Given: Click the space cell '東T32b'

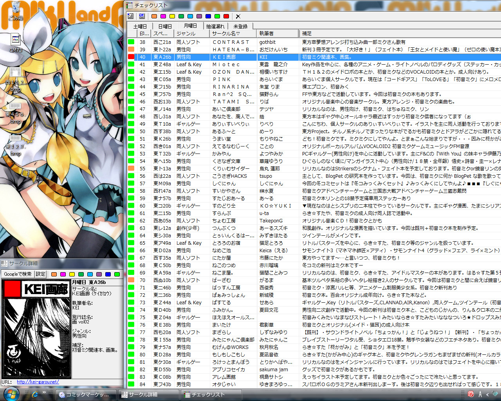Looking at the screenshot, I should tap(162, 154).
